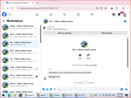This screenshot has width=131, height=98.
Task: Launch Microsoft Edge from taskbar
Action: coord(9,95)
